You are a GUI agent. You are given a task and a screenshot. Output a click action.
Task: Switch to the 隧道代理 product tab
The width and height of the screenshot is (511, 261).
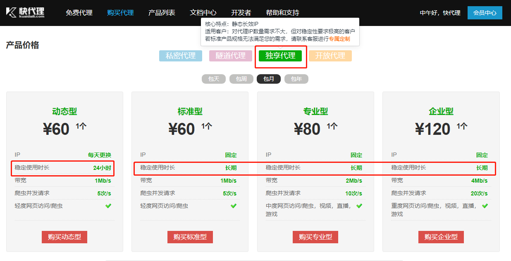pos(231,56)
